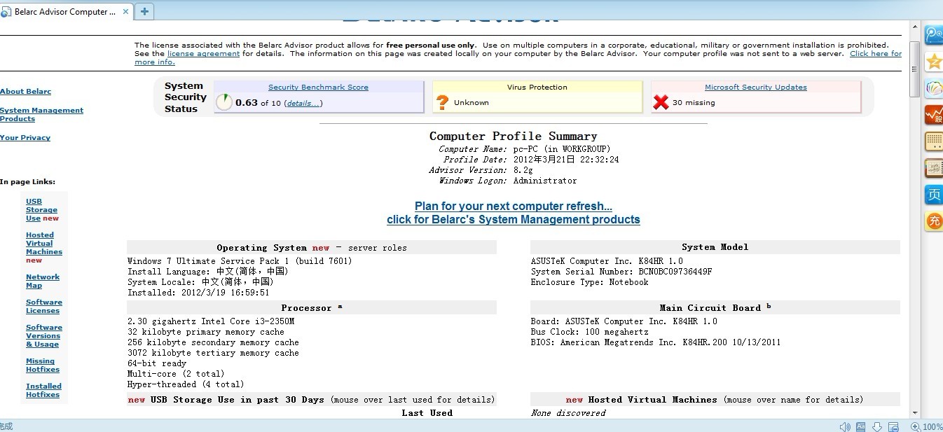Screen dimensions: 943x432
Task: Click the colorful shell sidebar icon
Action: coord(933,88)
